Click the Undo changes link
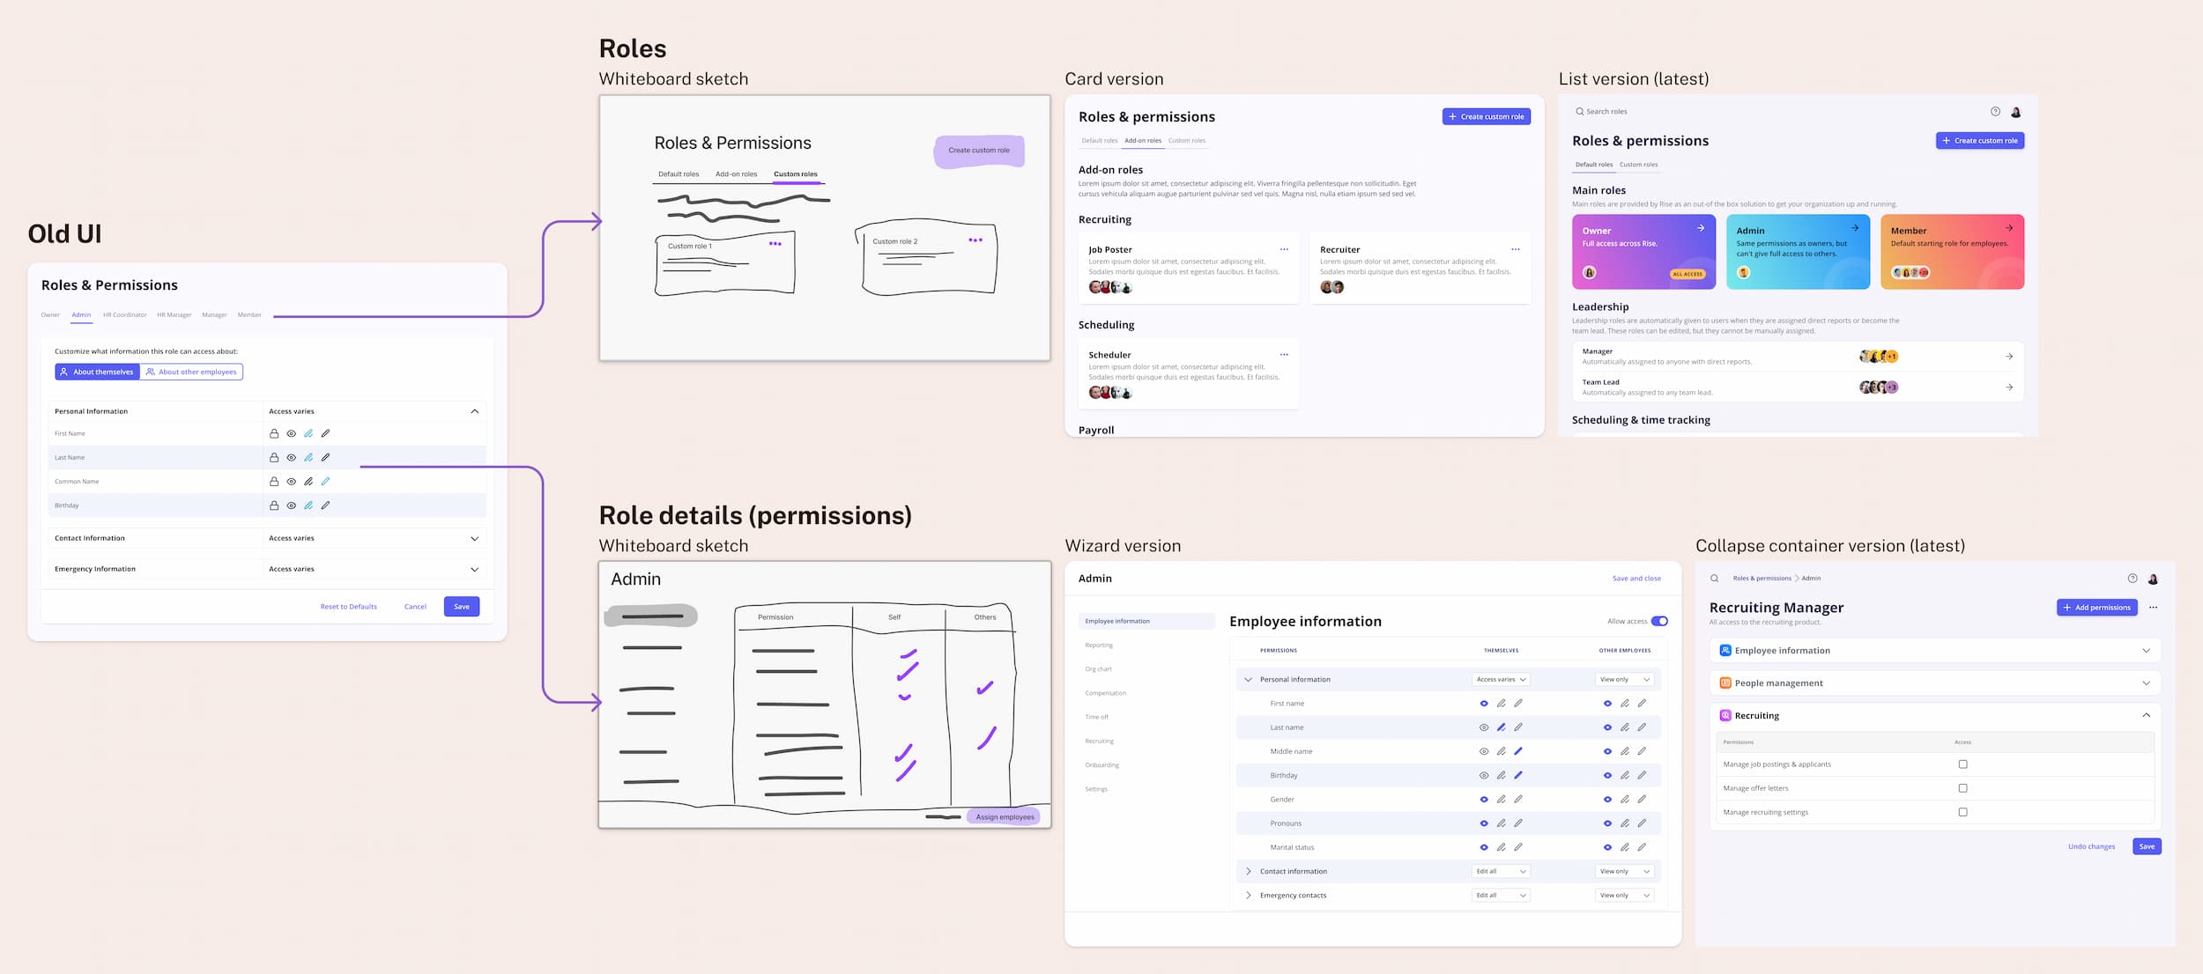 (x=2091, y=846)
